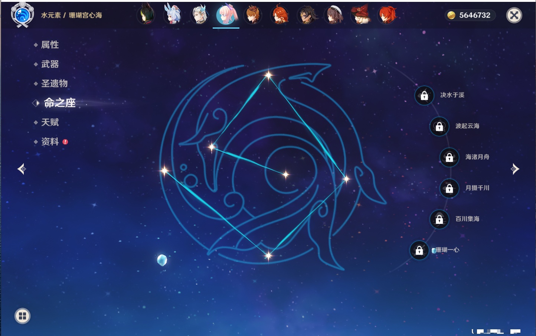
Task: Click the Hydro element emblem icon
Action: click(22, 15)
